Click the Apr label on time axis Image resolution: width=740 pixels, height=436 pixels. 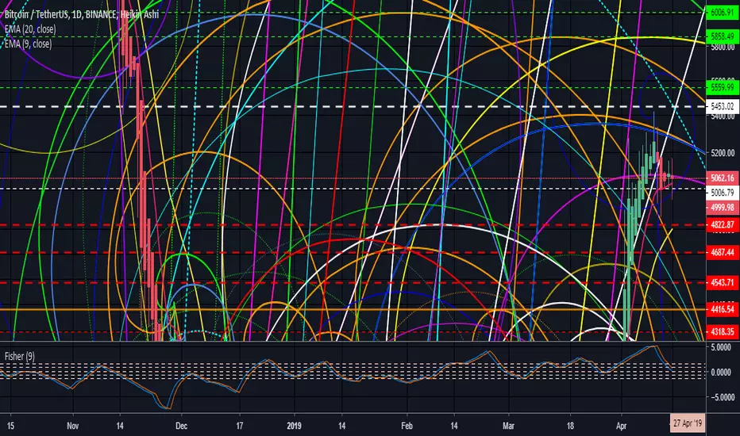pos(621,426)
